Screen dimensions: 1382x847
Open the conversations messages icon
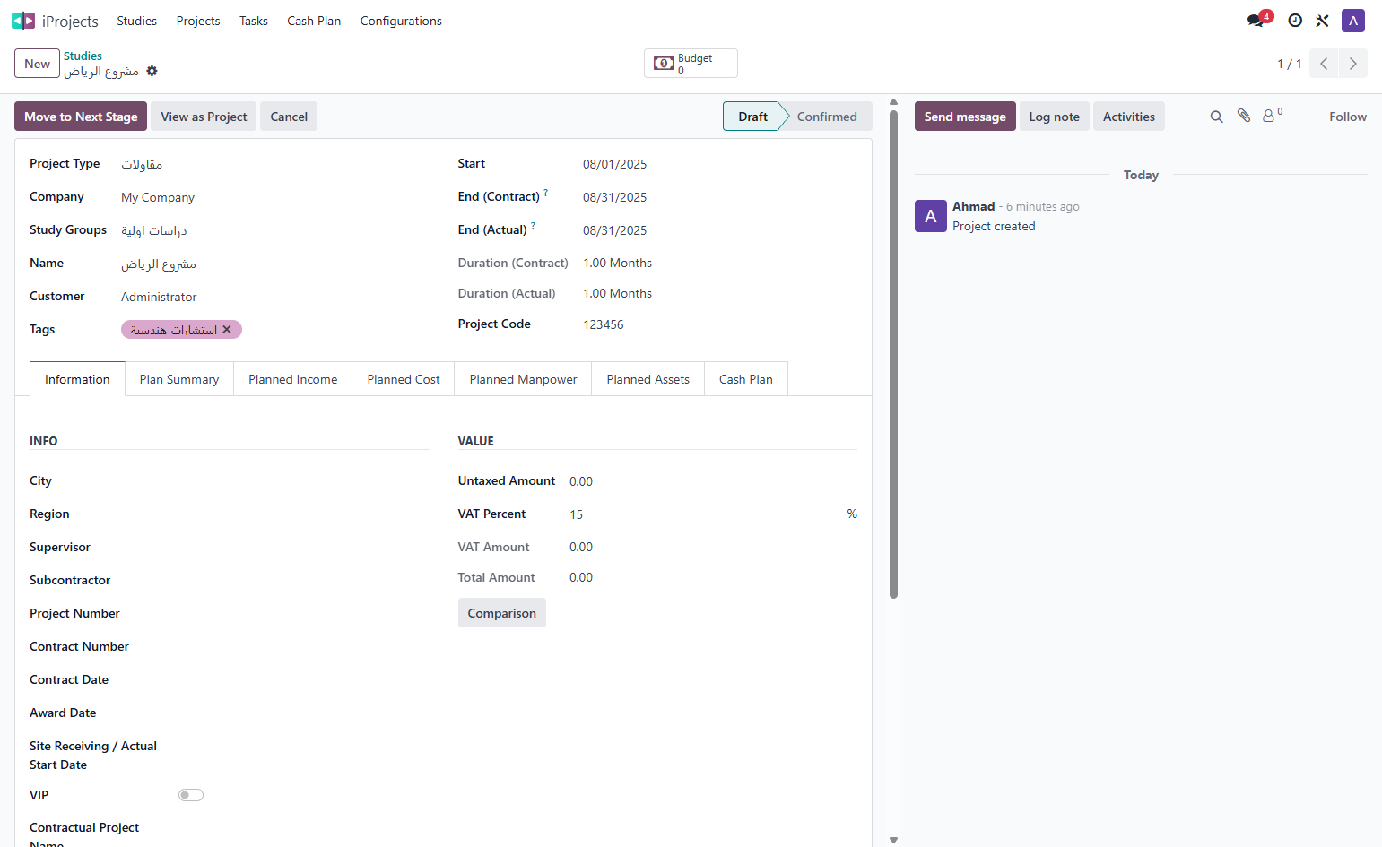pos(1256,21)
